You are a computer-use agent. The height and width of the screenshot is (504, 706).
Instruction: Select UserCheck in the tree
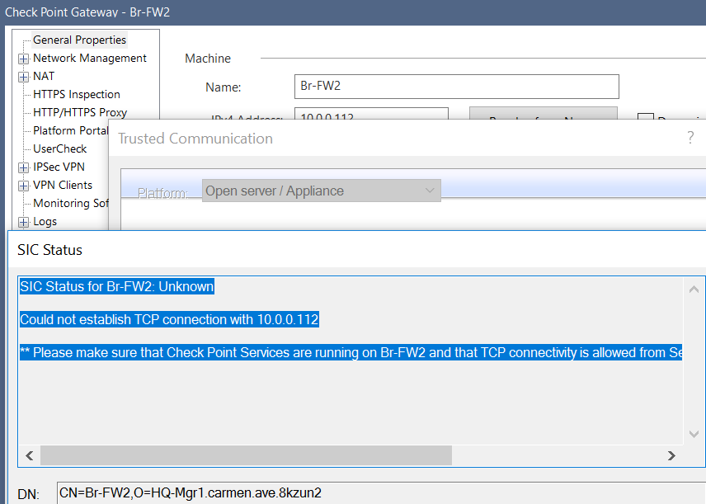tap(60, 148)
